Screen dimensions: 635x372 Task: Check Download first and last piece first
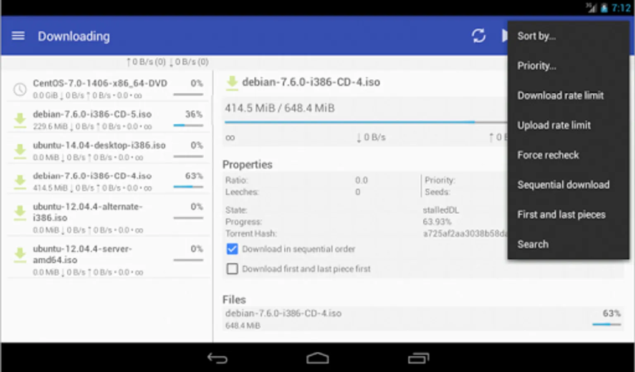(232, 269)
